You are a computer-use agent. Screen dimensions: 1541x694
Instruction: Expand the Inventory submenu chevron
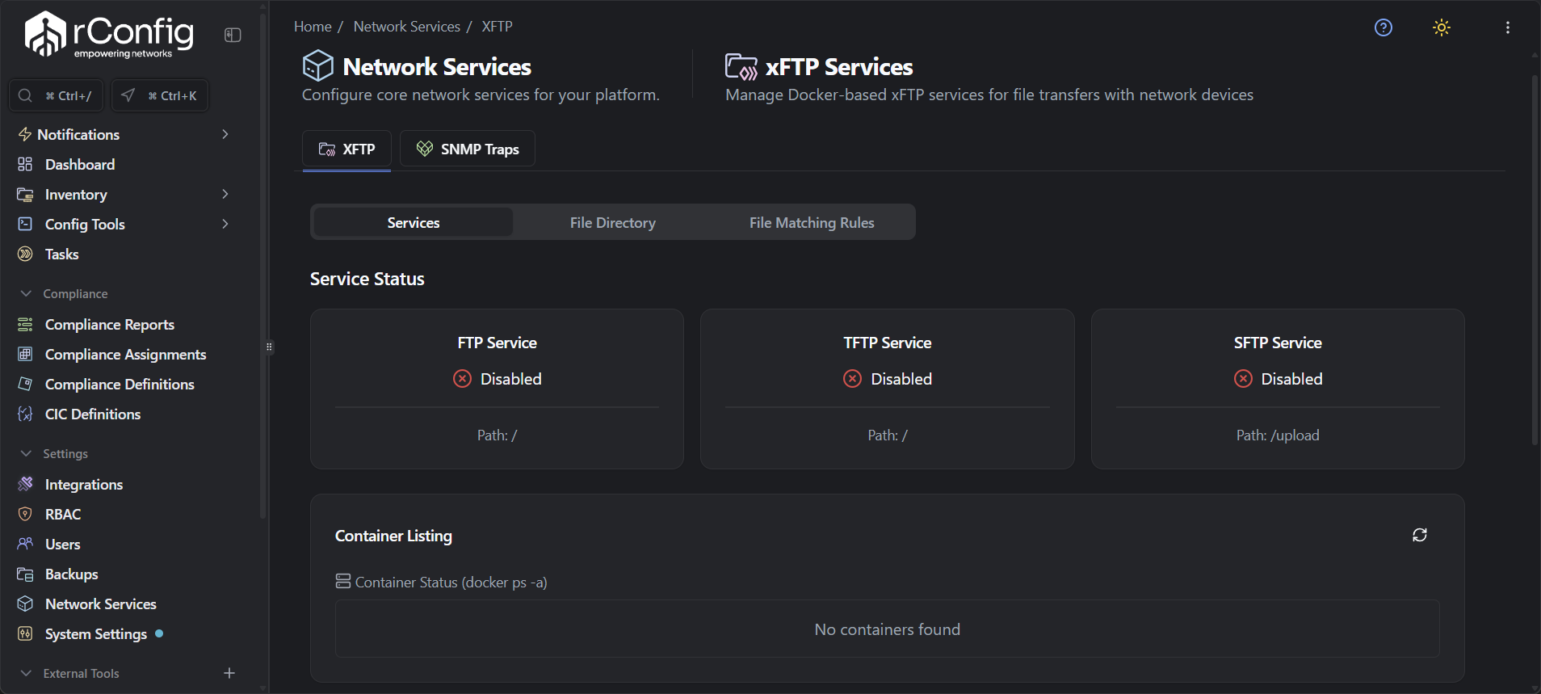coord(225,194)
